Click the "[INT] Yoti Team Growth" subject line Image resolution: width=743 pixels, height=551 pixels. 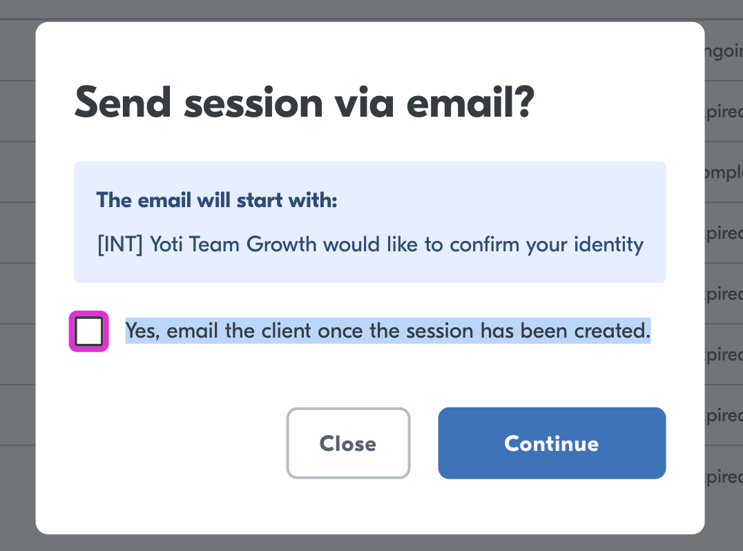pyautogui.click(x=369, y=244)
